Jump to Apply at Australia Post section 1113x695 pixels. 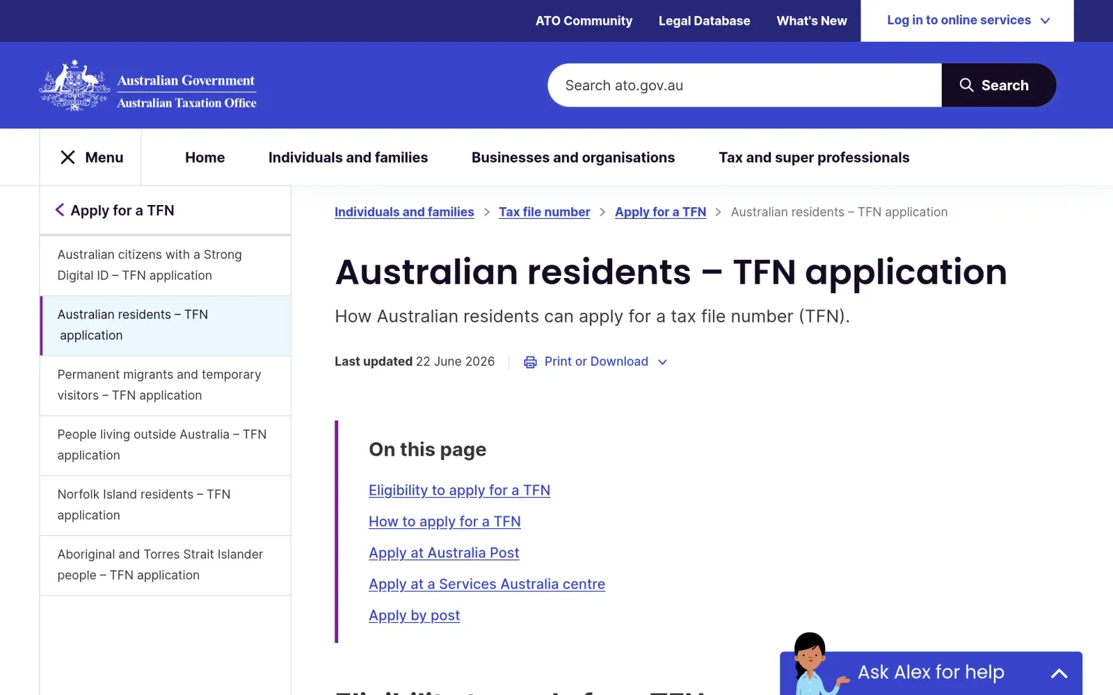tap(444, 553)
